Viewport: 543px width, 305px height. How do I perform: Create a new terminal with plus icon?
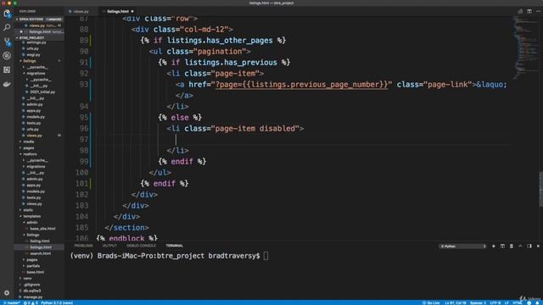494,247
